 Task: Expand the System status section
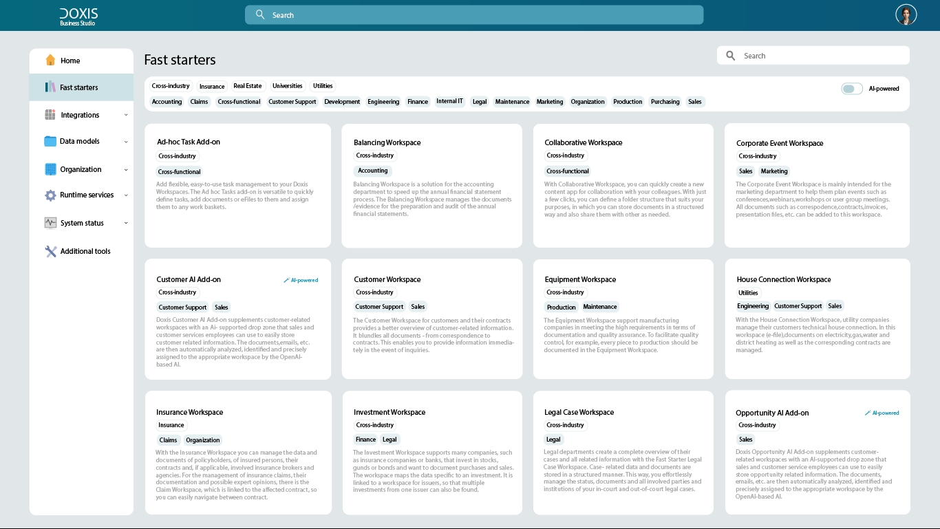pos(125,223)
